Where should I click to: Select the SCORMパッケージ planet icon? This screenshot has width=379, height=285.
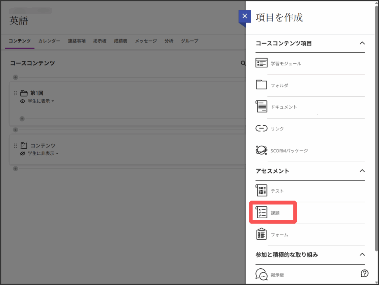pyautogui.click(x=261, y=150)
